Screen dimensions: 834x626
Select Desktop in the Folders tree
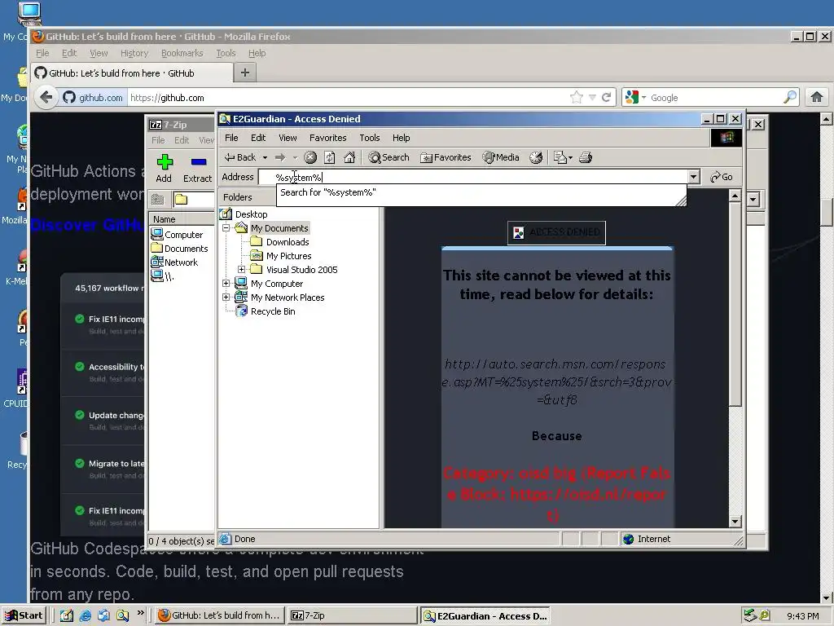251,214
